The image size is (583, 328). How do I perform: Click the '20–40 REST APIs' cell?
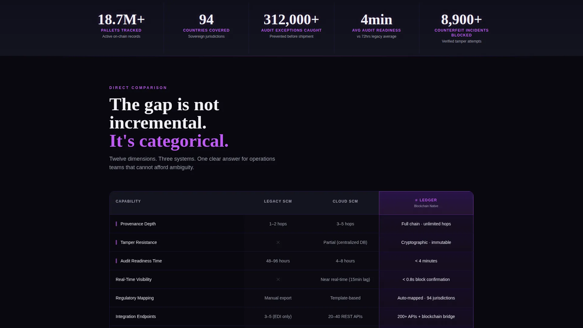click(x=345, y=316)
